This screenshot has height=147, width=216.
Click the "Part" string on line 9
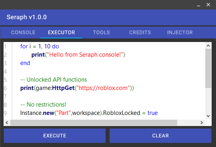(x=64, y=113)
